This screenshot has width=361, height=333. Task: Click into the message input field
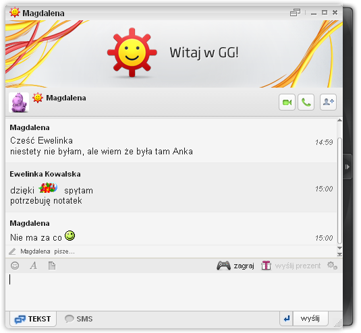pos(174,292)
